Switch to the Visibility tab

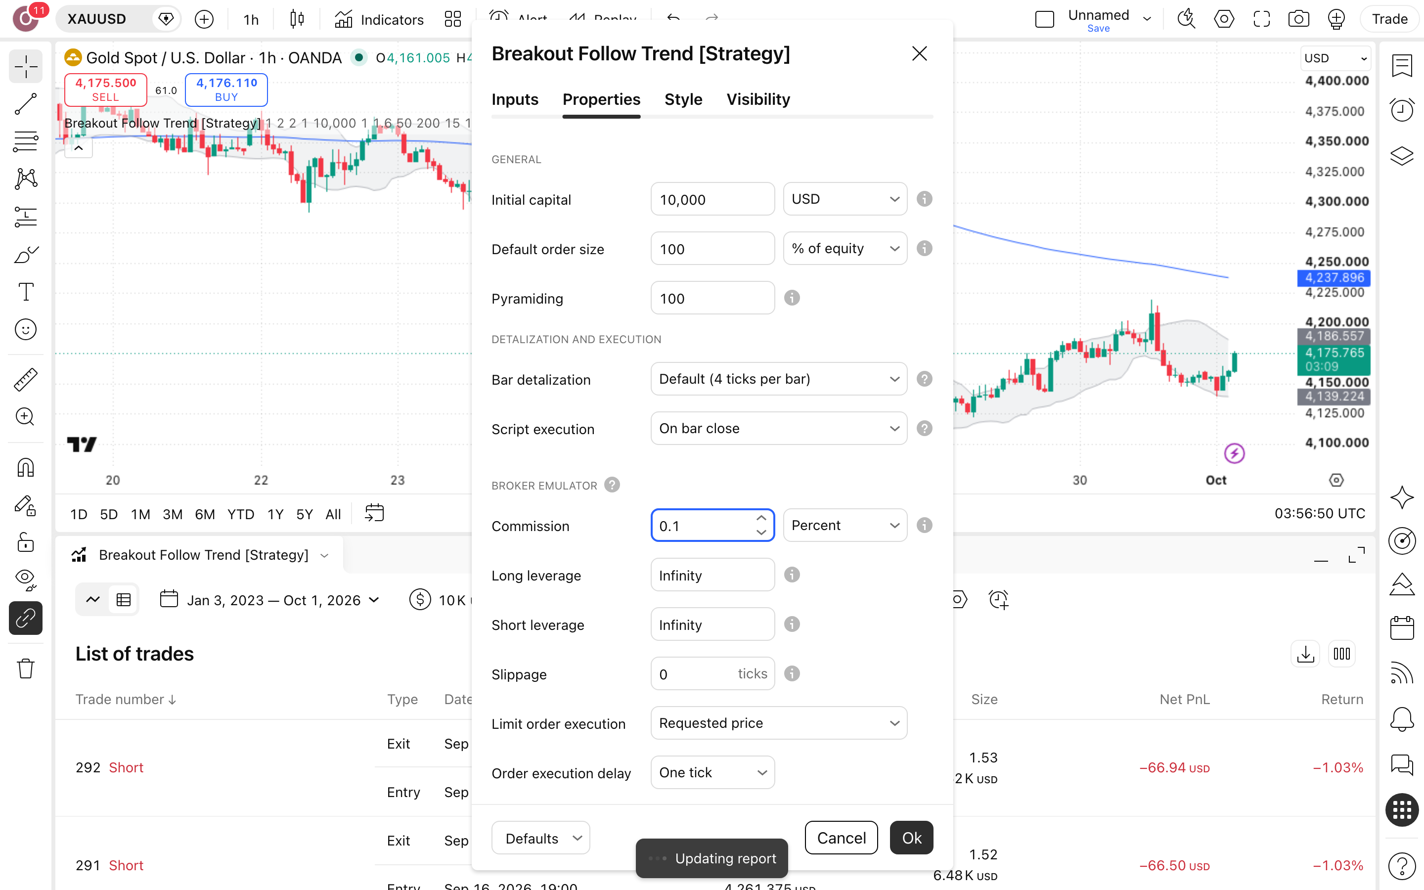tap(758, 99)
